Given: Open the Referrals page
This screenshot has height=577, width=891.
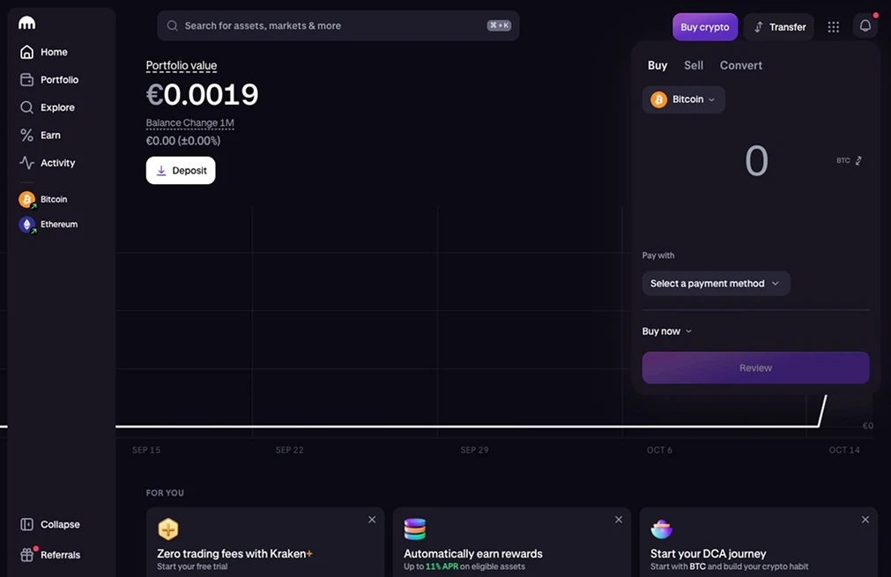Looking at the screenshot, I should pyautogui.click(x=50, y=554).
